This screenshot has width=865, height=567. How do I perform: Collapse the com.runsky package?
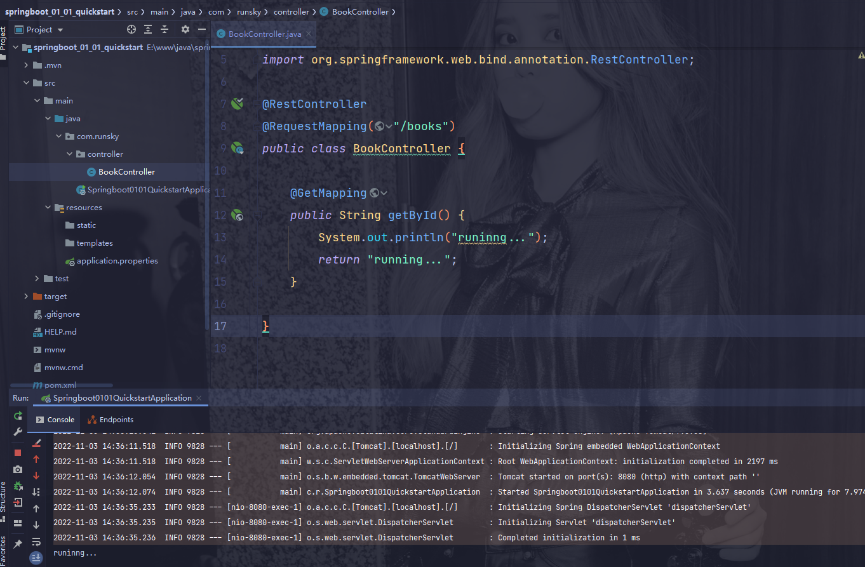[x=58, y=137]
